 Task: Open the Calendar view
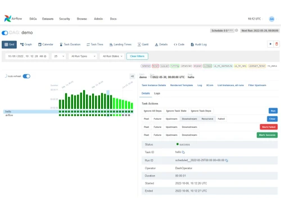[x=46, y=44]
